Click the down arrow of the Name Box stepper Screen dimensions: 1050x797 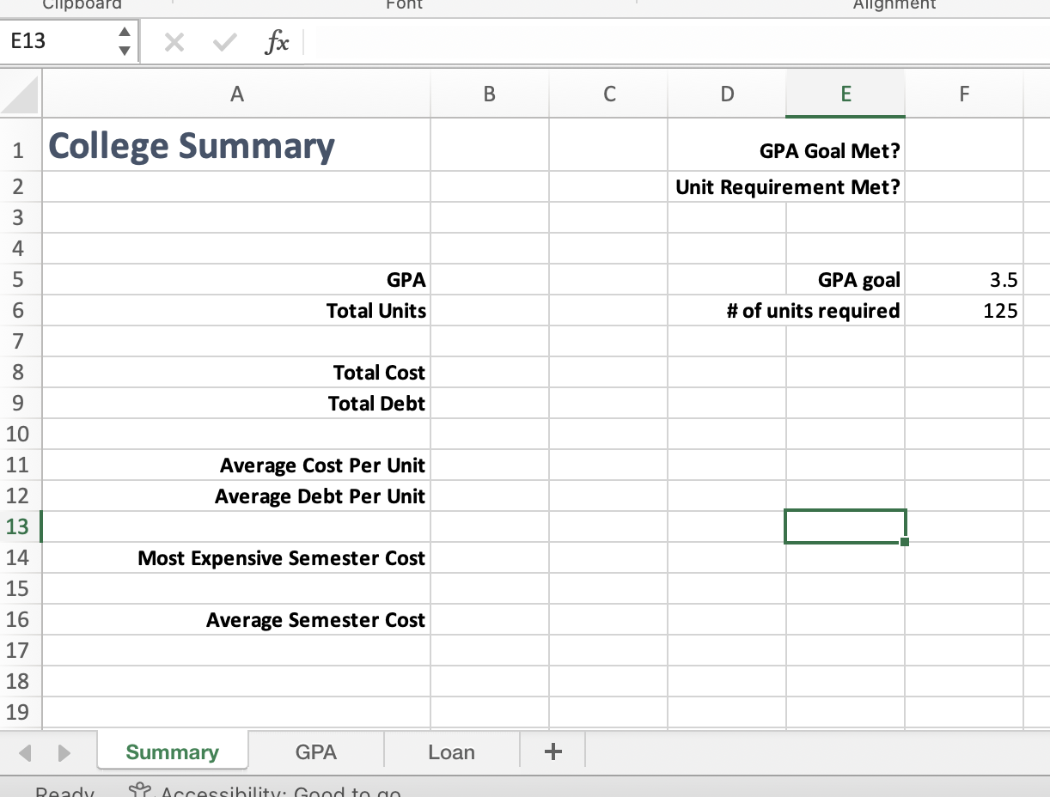point(124,49)
